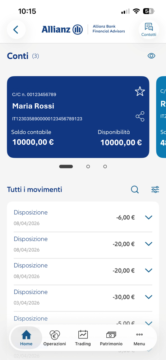The height and width of the screenshot is (360, 166).
Task: Open the search magnifier for movimenti
Action: point(135,190)
